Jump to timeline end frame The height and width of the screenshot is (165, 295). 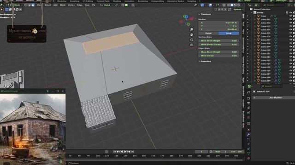click(132, 152)
